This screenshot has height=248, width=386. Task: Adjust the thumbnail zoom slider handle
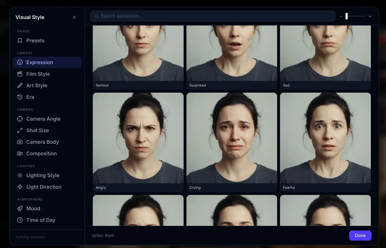347,16
